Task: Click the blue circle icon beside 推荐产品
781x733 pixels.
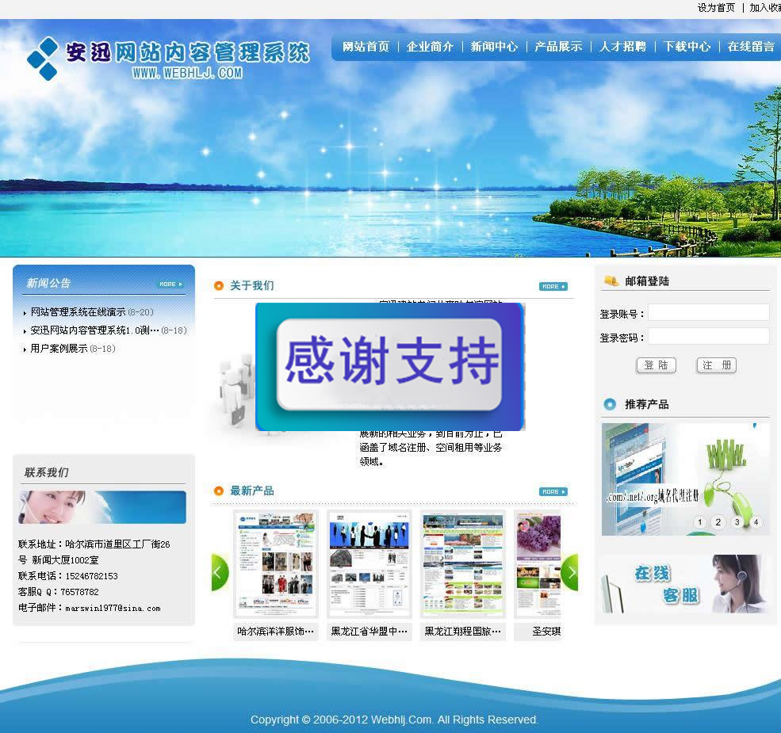Action: (x=610, y=404)
